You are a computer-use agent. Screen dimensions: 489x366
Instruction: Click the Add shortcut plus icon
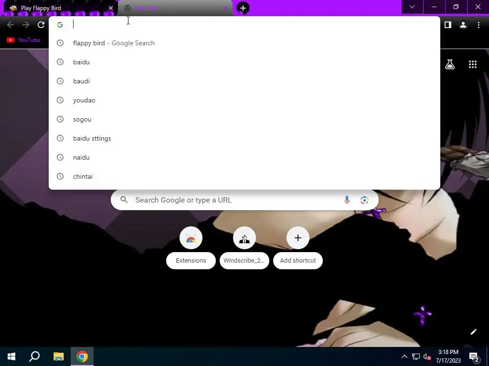pyautogui.click(x=298, y=238)
